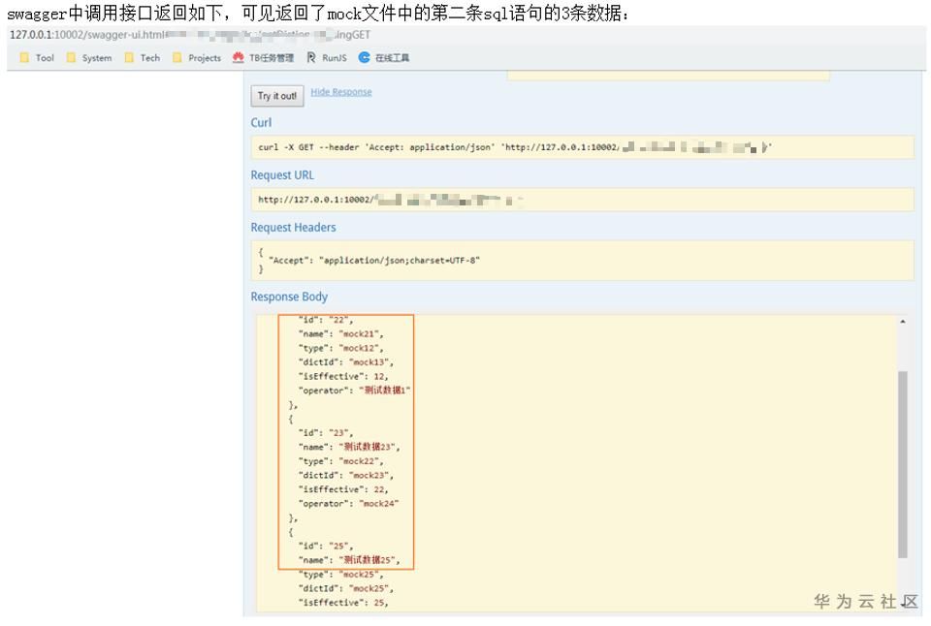Select the "name": "mock21" line

coord(340,334)
